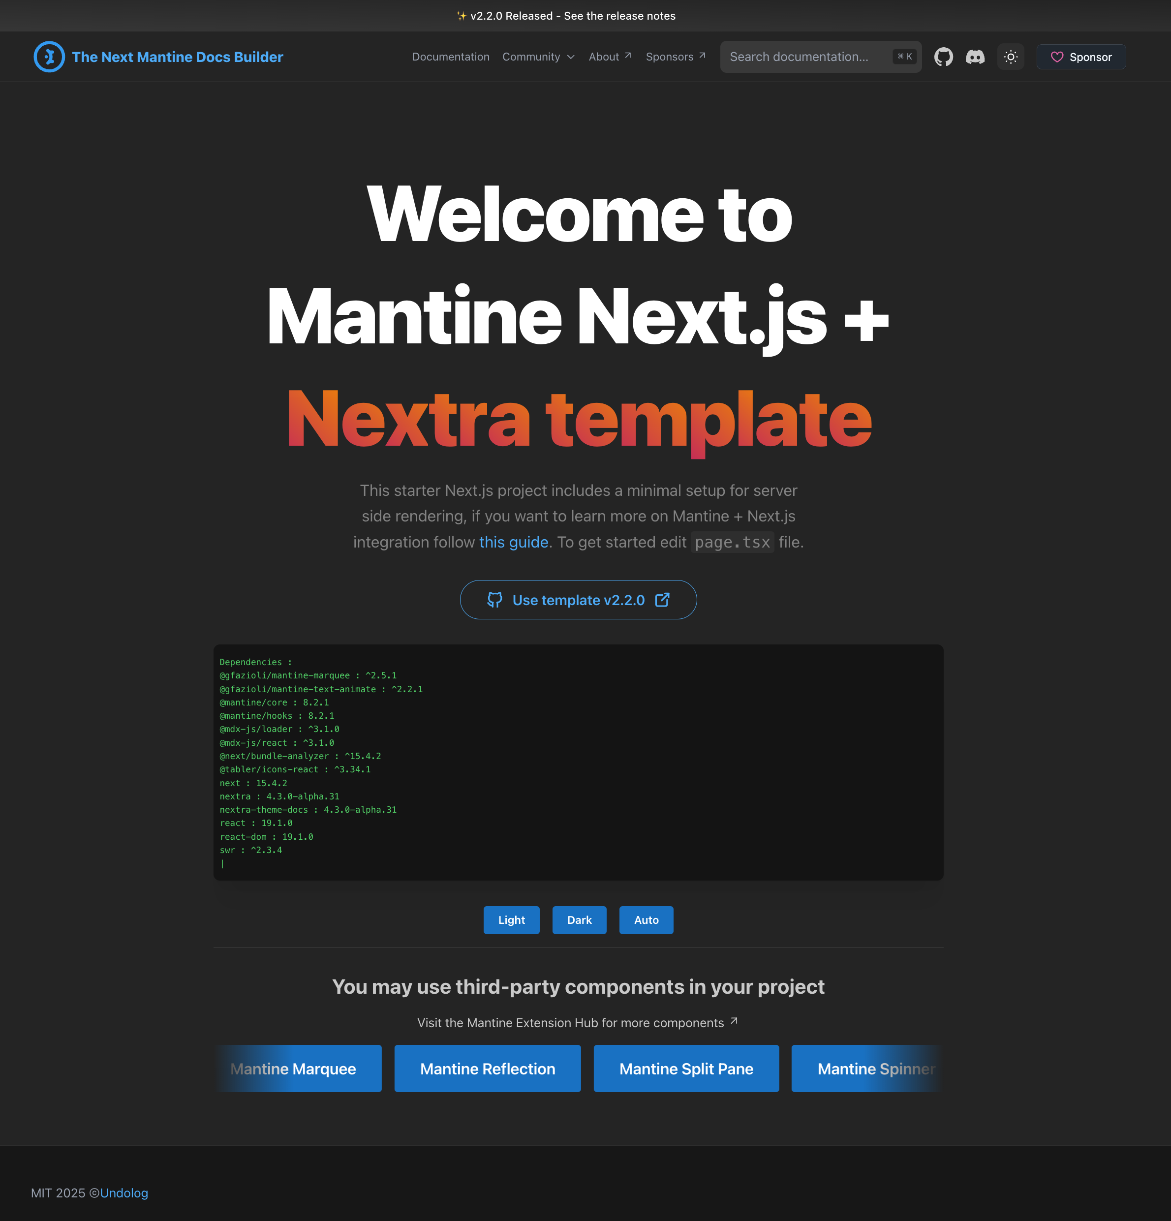Screen dimensions: 1171x1221
Task: Open The Next Mantine Docs Builder title
Action: 178,57
